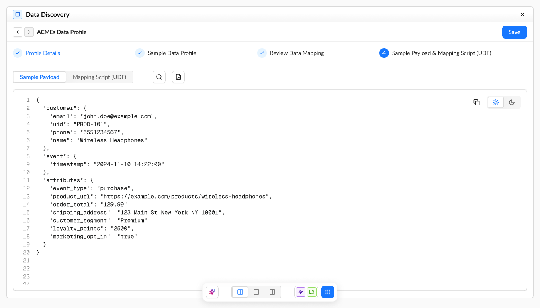The image size is (540, 308).
Task: Click the search magnifier icon
Action: (159, 77)
